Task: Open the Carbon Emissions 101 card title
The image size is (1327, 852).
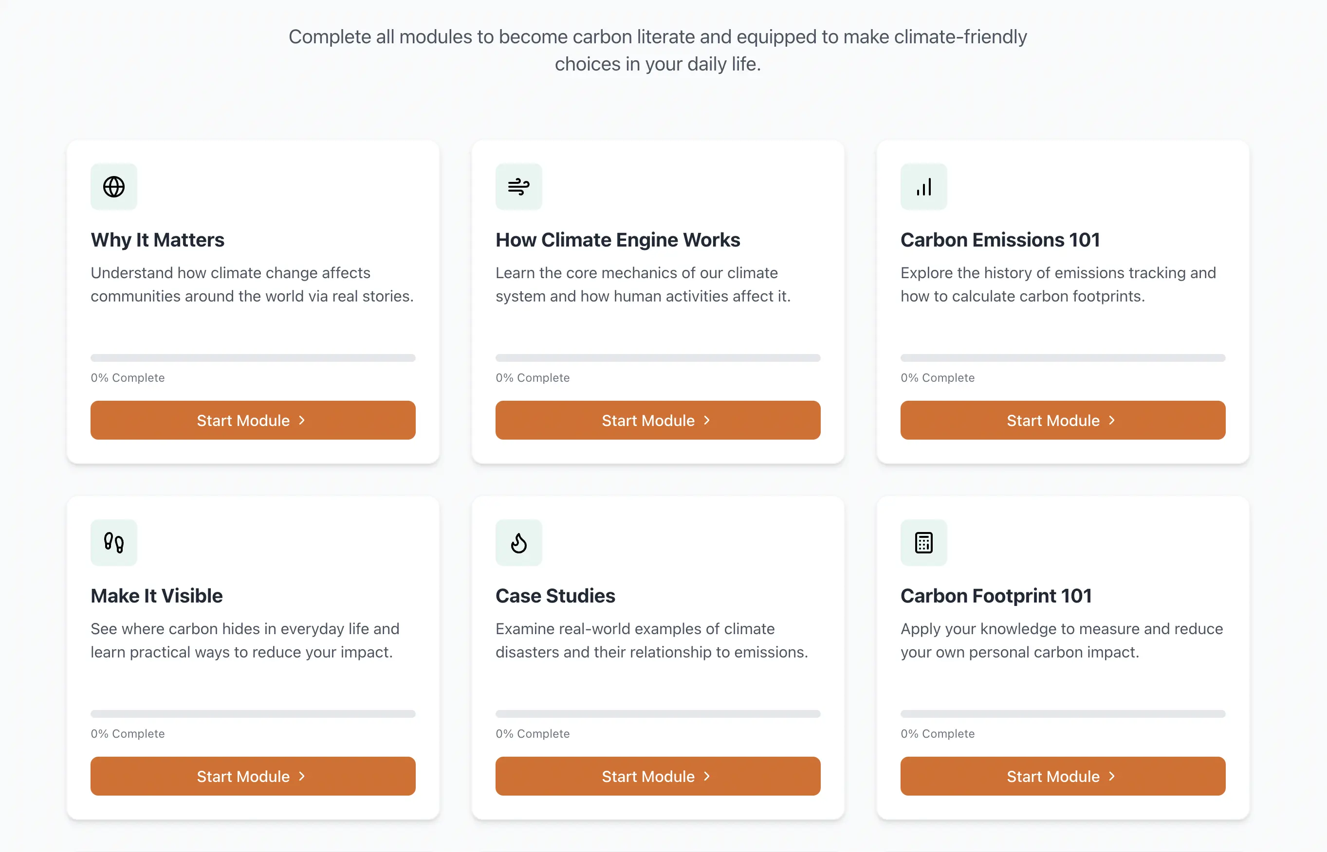Action: click(1000, 240)
